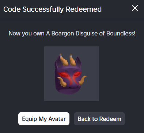The image size is (144, 133).
Task: Select the top-right orange horn on mask
Action: (x=72, y=59)
